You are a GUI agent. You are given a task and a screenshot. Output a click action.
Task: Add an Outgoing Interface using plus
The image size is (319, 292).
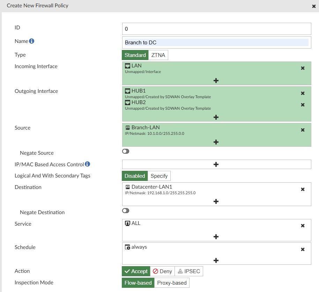point(216,117)
